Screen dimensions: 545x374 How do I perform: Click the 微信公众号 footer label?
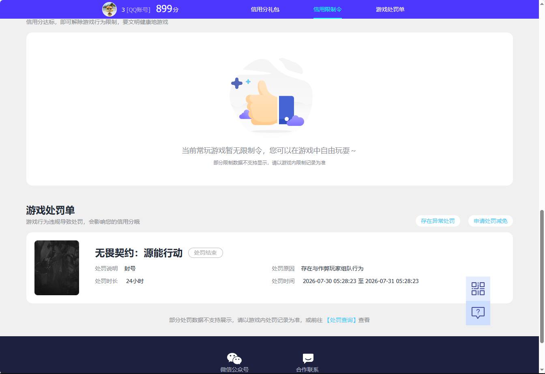[234, 370]
